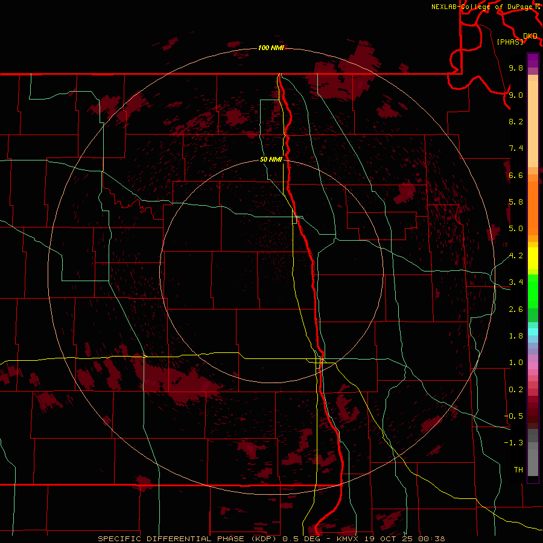
Task: Select the dark red segment of the color bar
Action: click(533, 413)
